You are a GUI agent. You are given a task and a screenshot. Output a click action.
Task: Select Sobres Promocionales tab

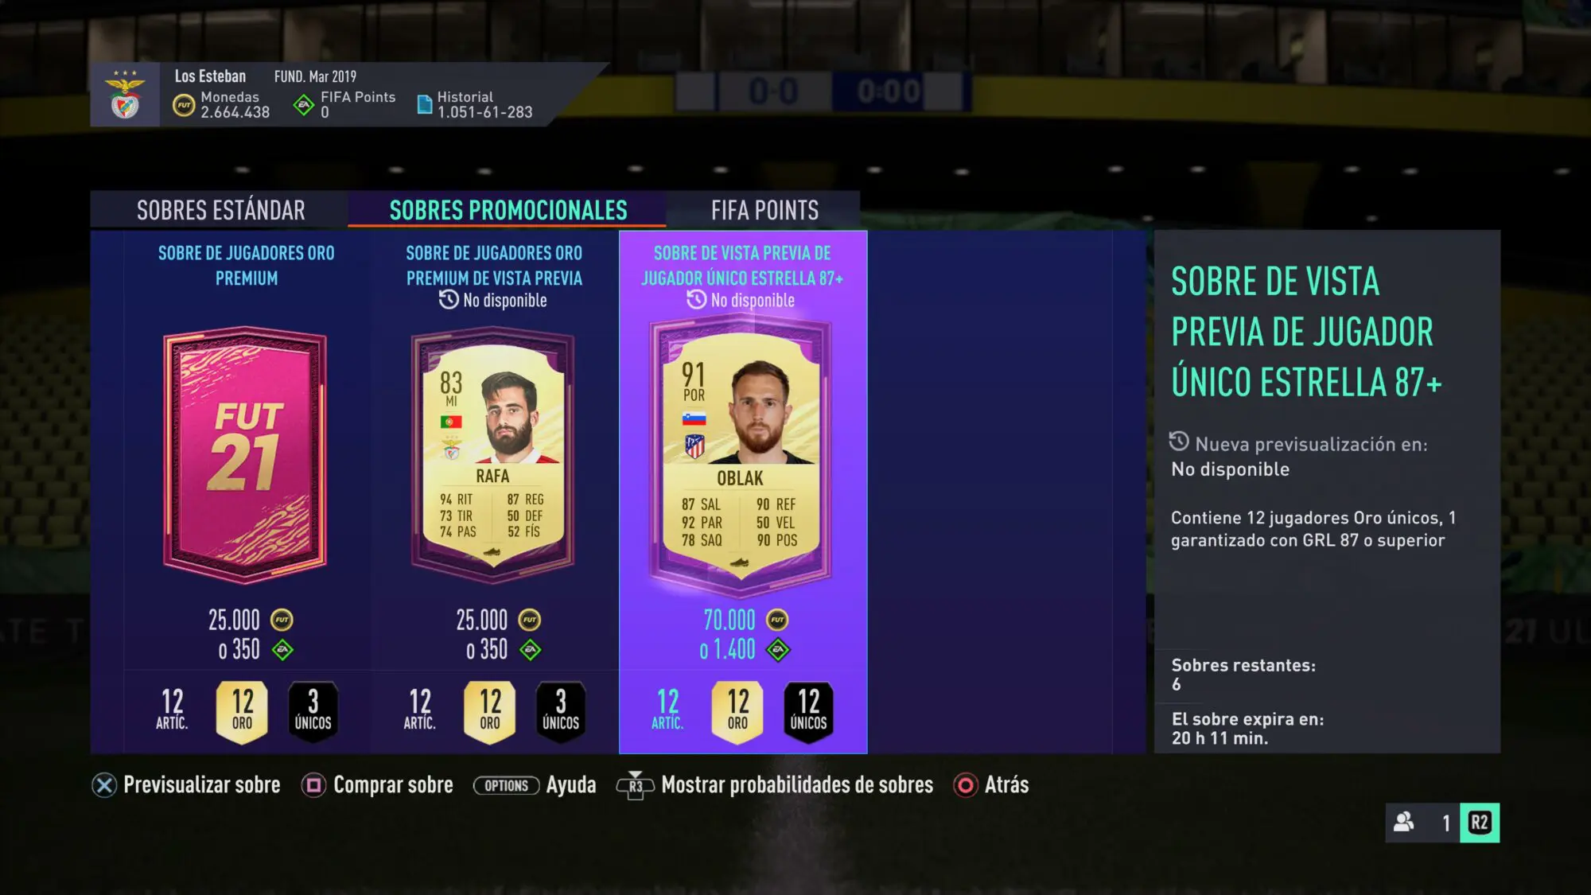pos(508,210)
